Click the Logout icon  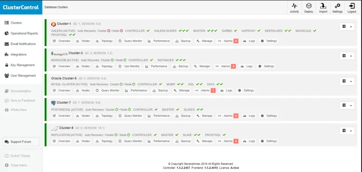pos(352,8)
